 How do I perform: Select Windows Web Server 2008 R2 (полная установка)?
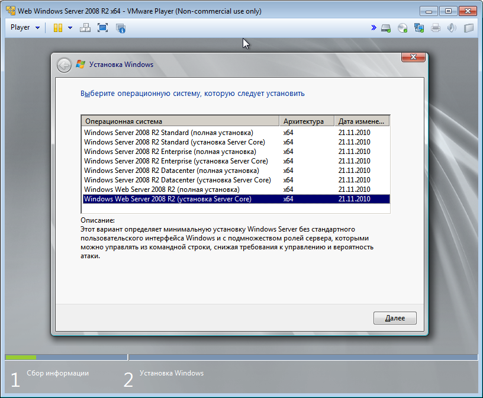coord(236,190)
